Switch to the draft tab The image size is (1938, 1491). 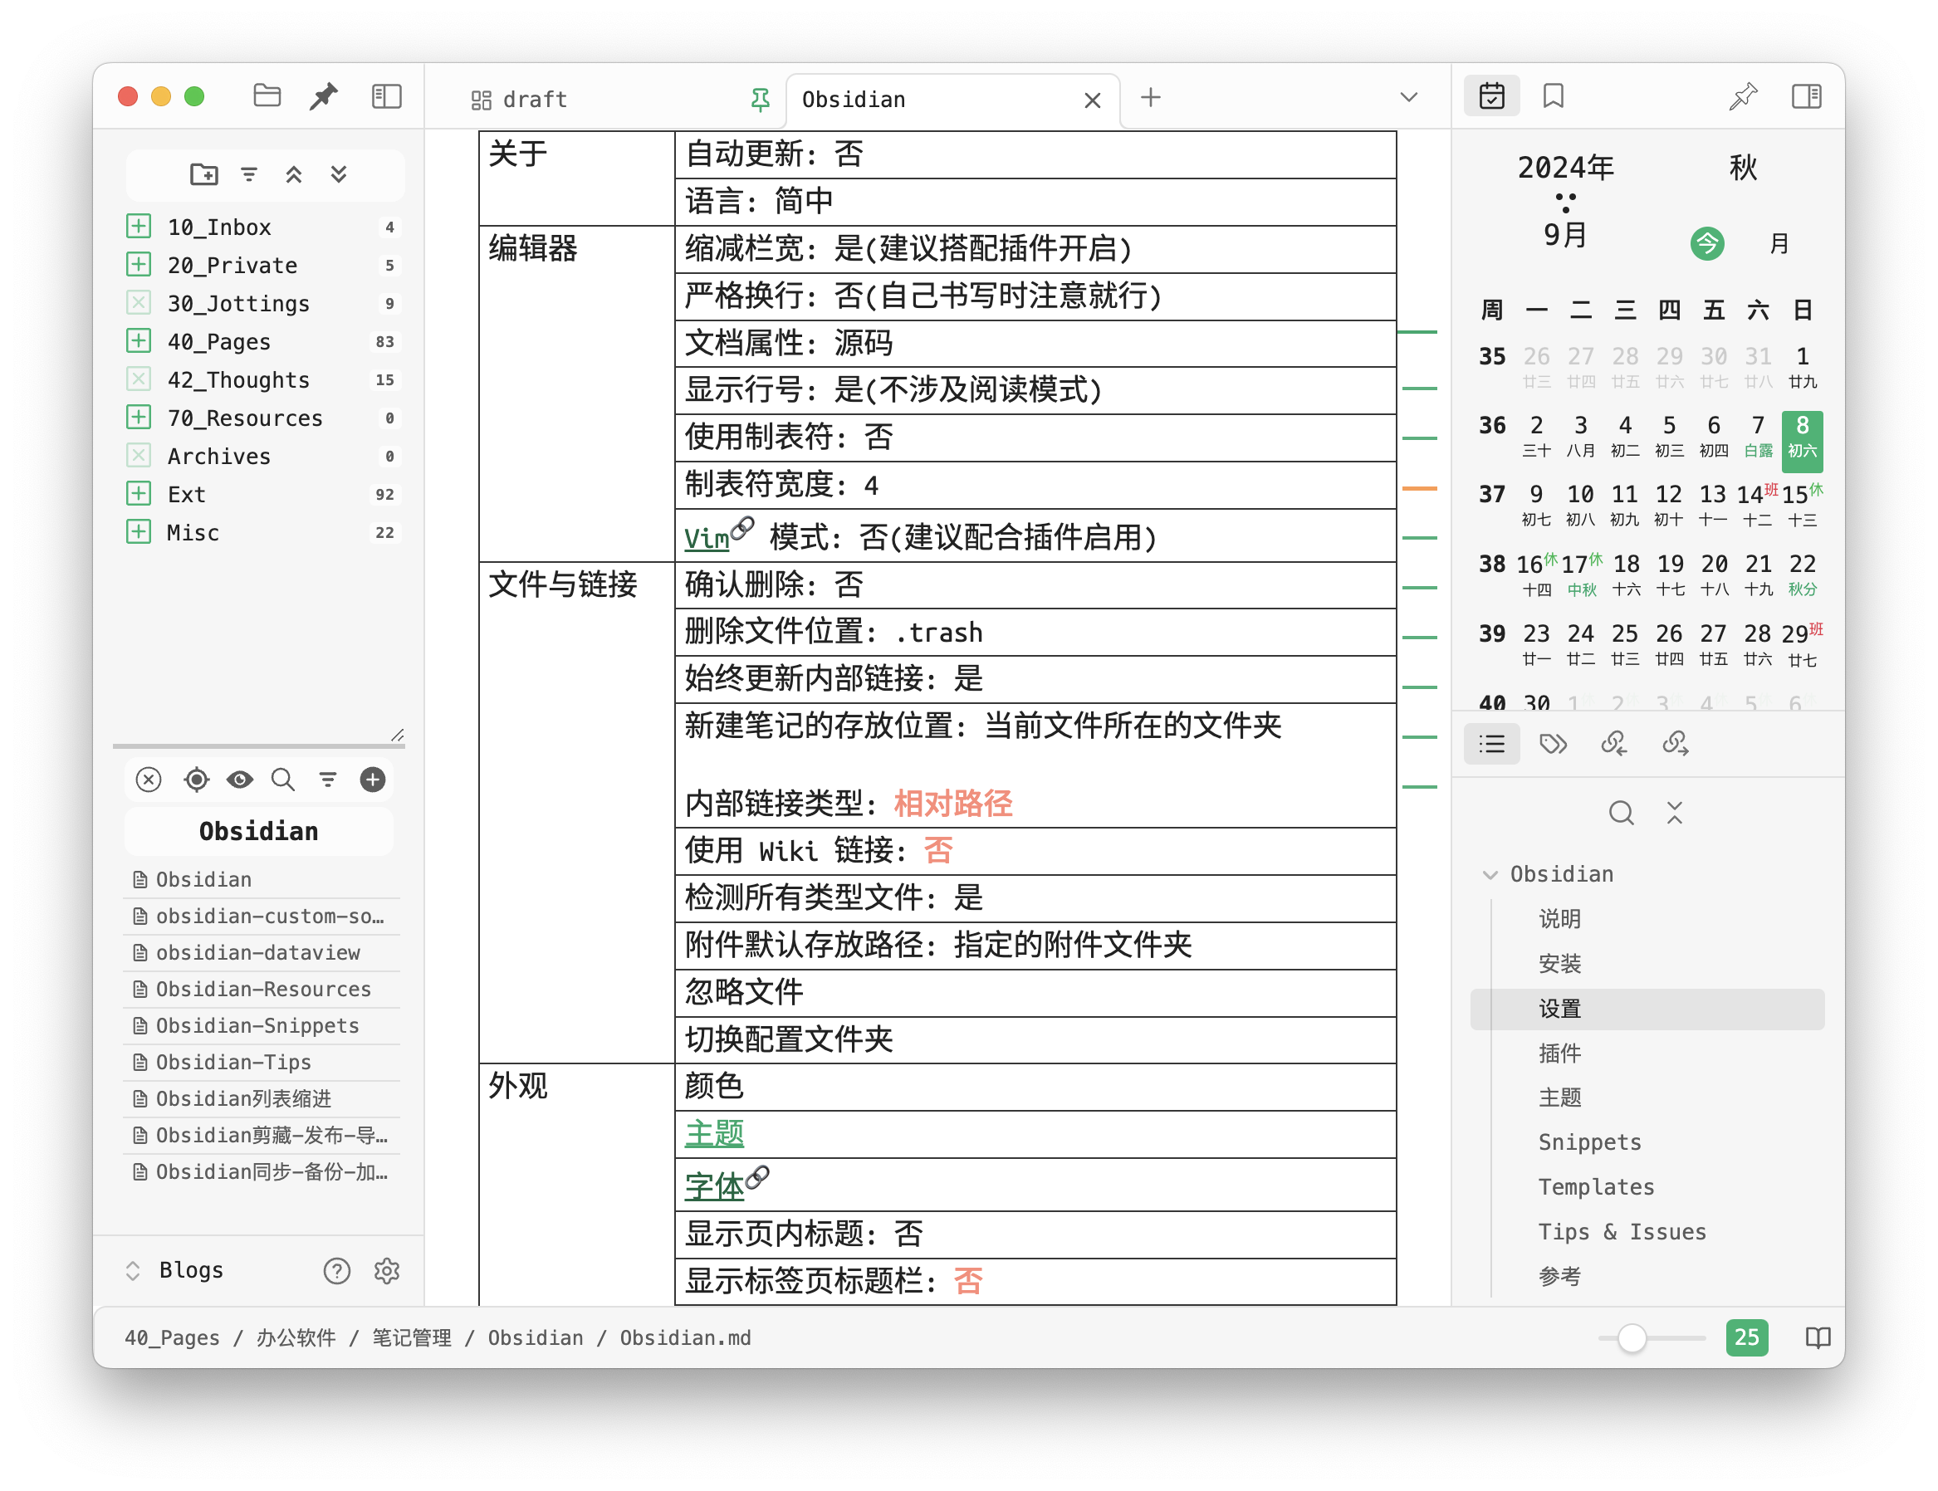[535, 100]
